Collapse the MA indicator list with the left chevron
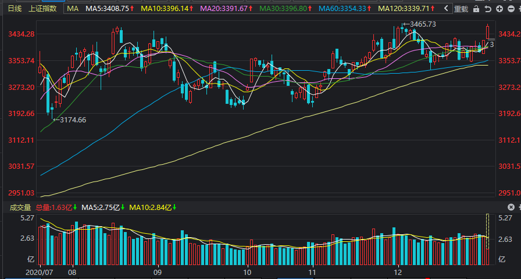 (446, 8)
